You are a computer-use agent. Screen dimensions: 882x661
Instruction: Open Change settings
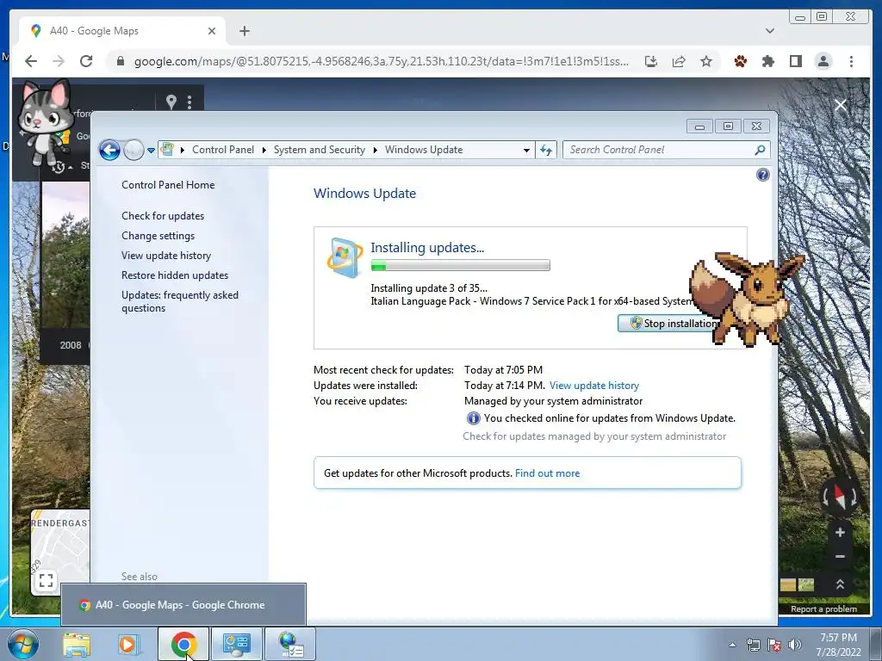pos(158,236)
